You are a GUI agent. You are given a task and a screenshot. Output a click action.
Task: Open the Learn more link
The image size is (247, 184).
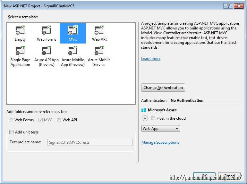pos(151,59)
